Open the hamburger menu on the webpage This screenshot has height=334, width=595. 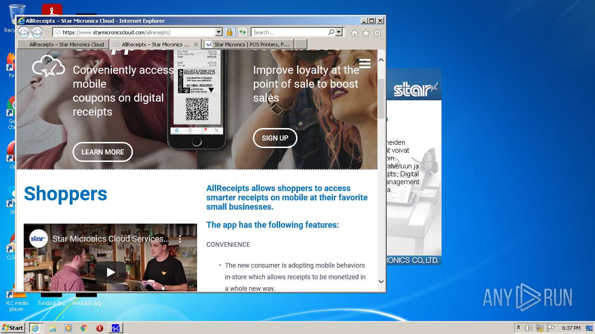365,64
